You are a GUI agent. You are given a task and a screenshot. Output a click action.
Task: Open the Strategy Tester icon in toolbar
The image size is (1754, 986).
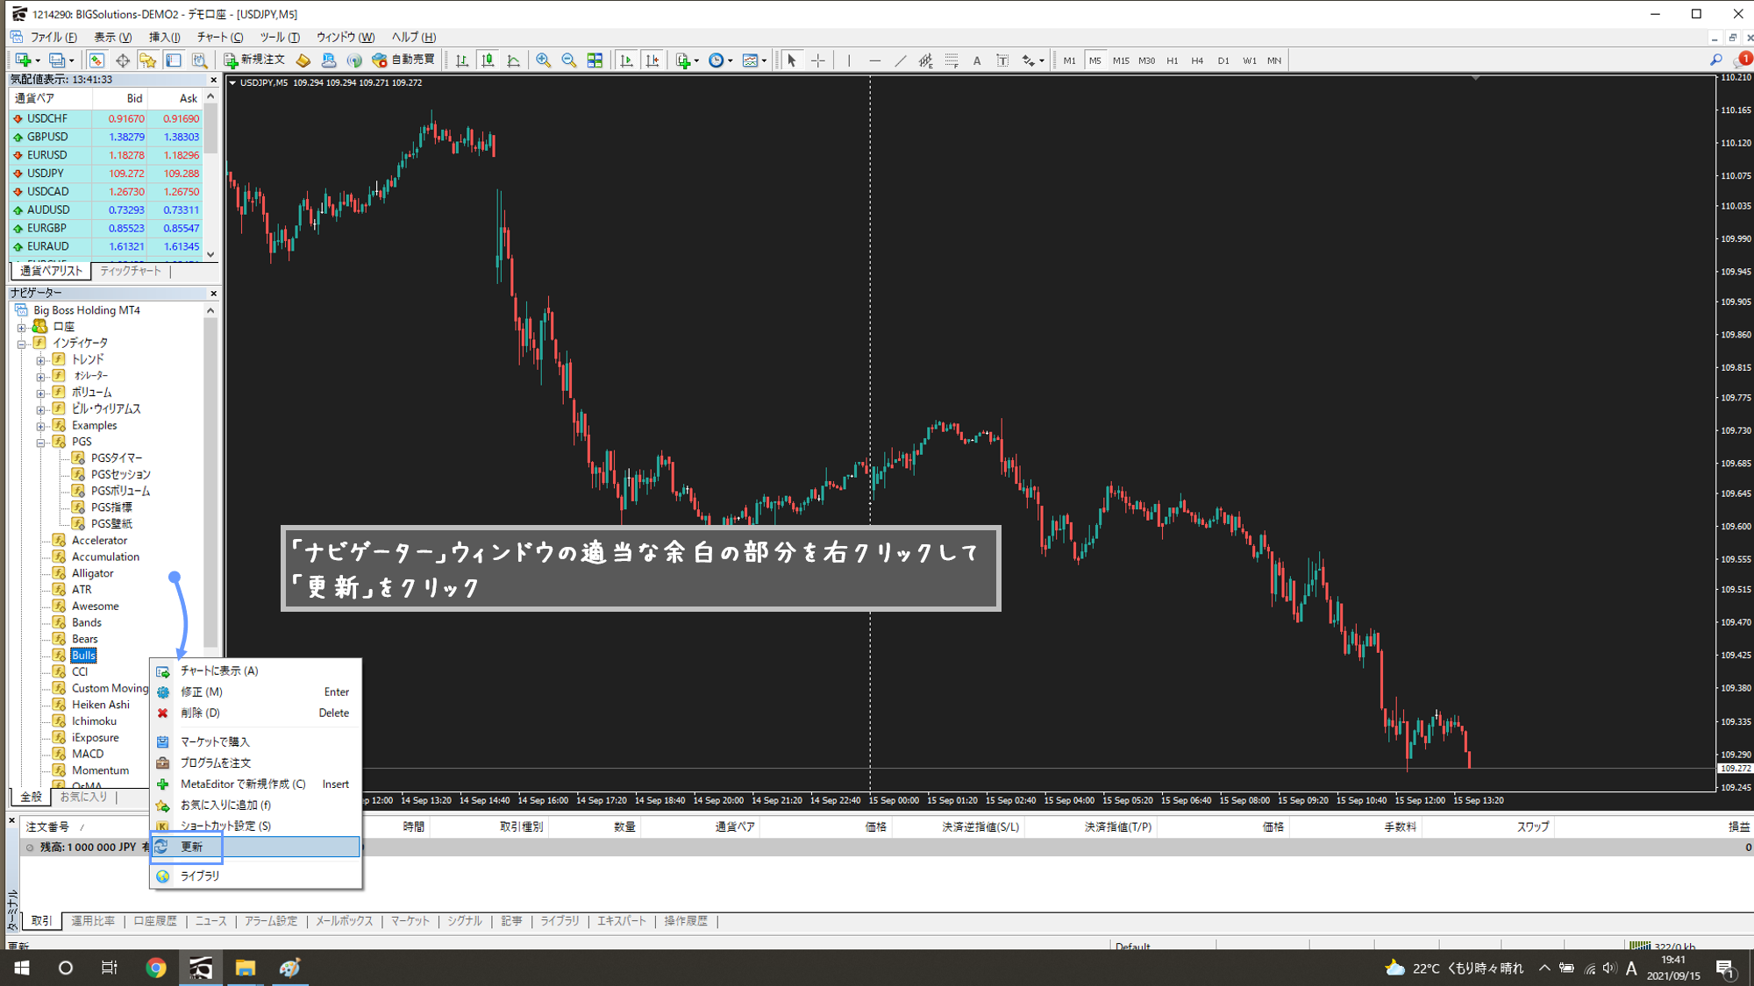coord(200,60)
